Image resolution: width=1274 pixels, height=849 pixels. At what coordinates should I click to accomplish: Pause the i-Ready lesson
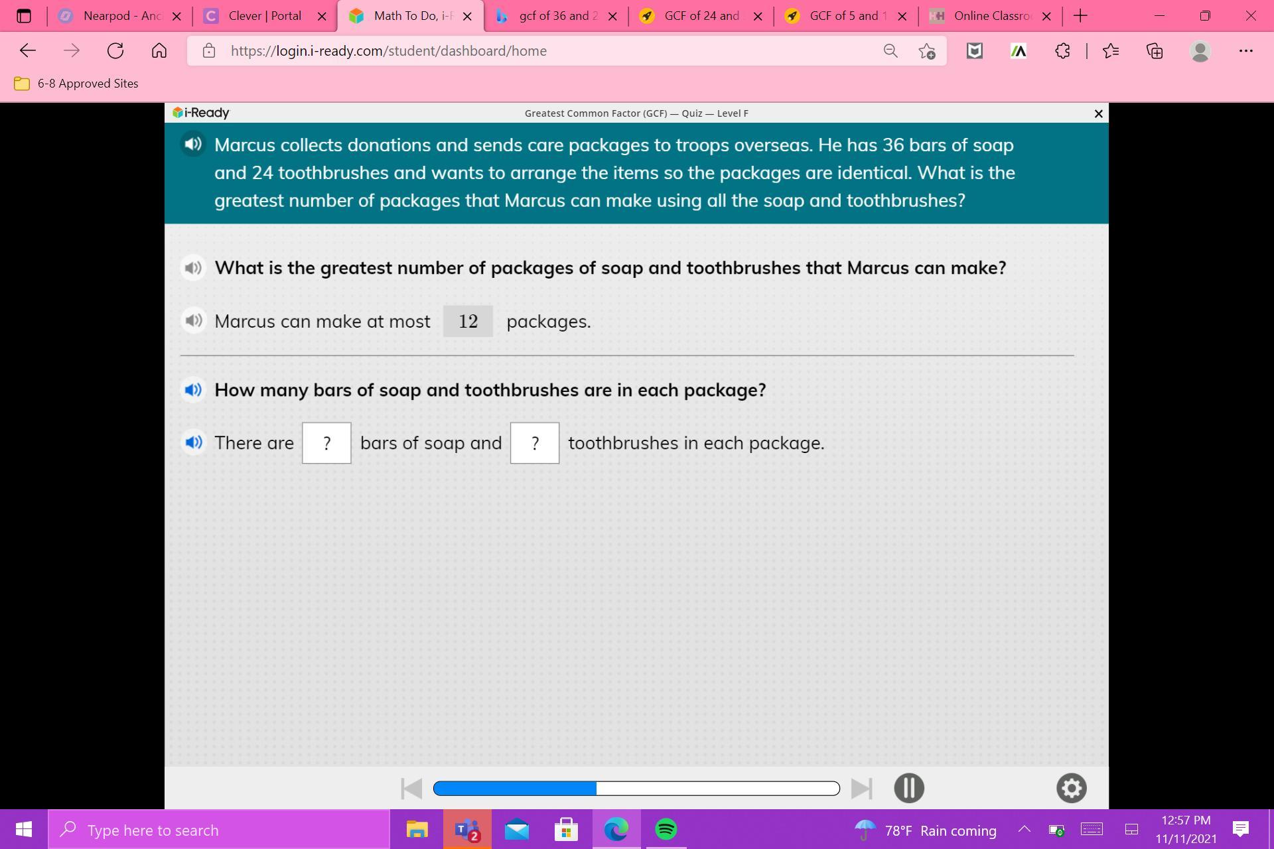click(908, 788)
